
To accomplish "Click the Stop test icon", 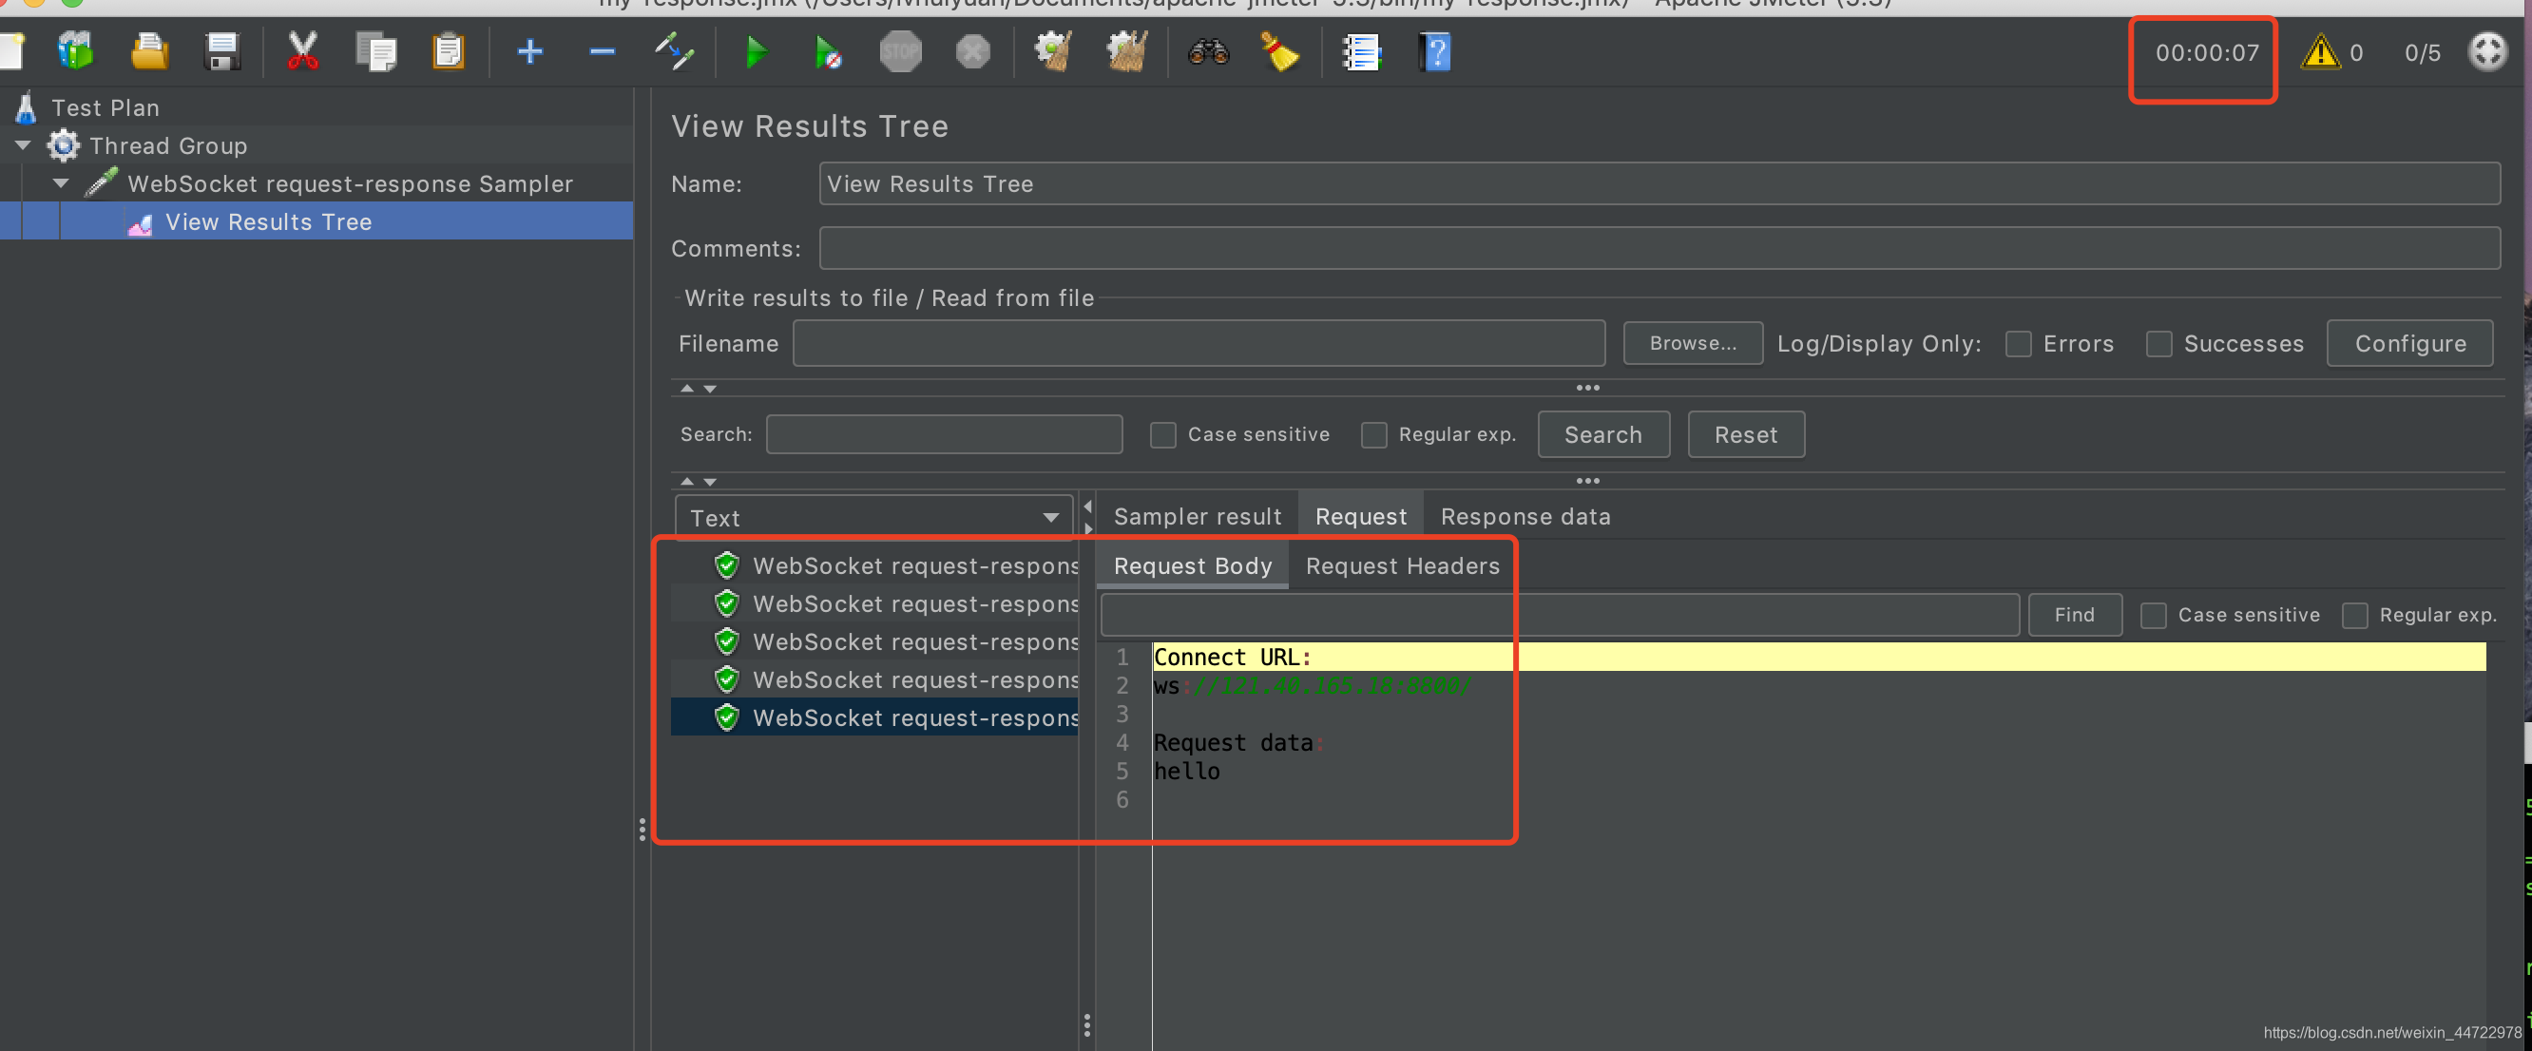I will point(900,51).
